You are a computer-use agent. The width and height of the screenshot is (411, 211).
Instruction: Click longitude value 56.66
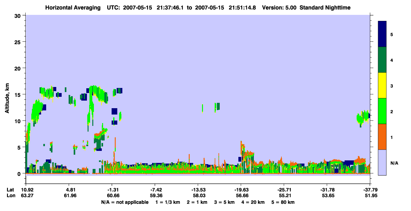[242, 196]
